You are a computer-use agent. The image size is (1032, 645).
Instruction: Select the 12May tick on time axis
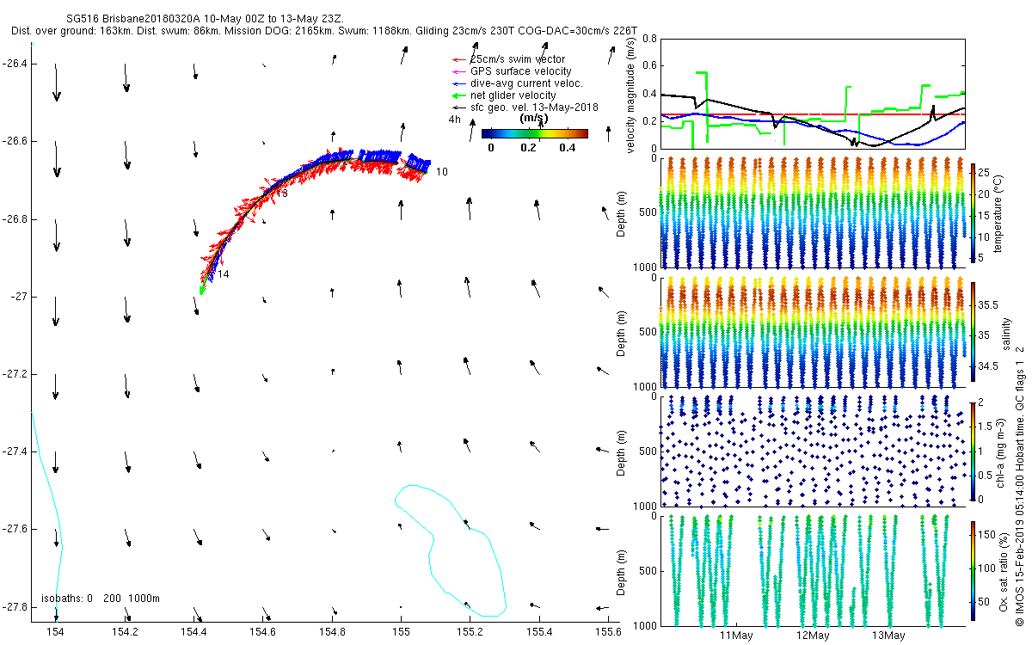813,636
